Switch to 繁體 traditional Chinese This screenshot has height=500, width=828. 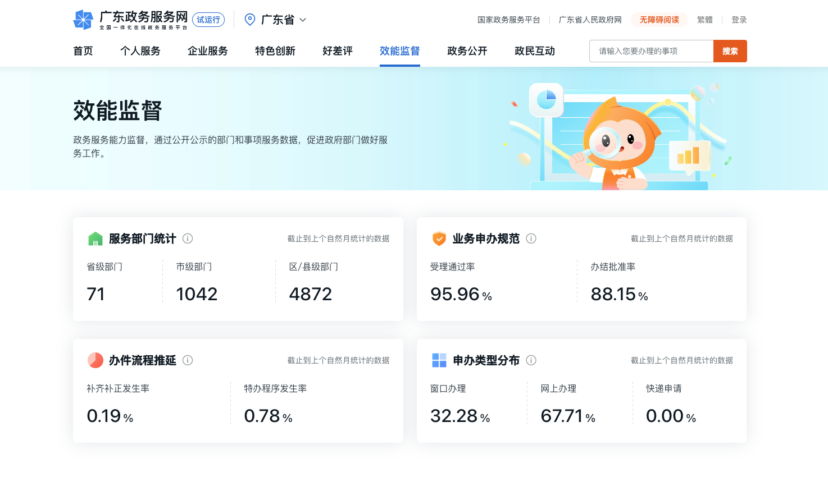[x=704, y=20]
